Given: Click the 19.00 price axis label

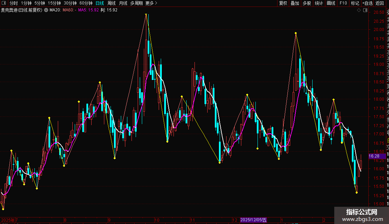Looking at the screenshot, I should click(x=379, y=64).
